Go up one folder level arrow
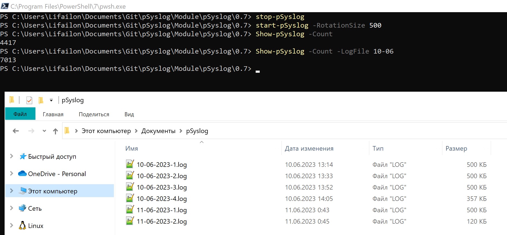507x235 pixels. [x=55, y=131]
